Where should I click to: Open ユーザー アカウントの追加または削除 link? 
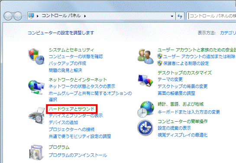point(199,57)
